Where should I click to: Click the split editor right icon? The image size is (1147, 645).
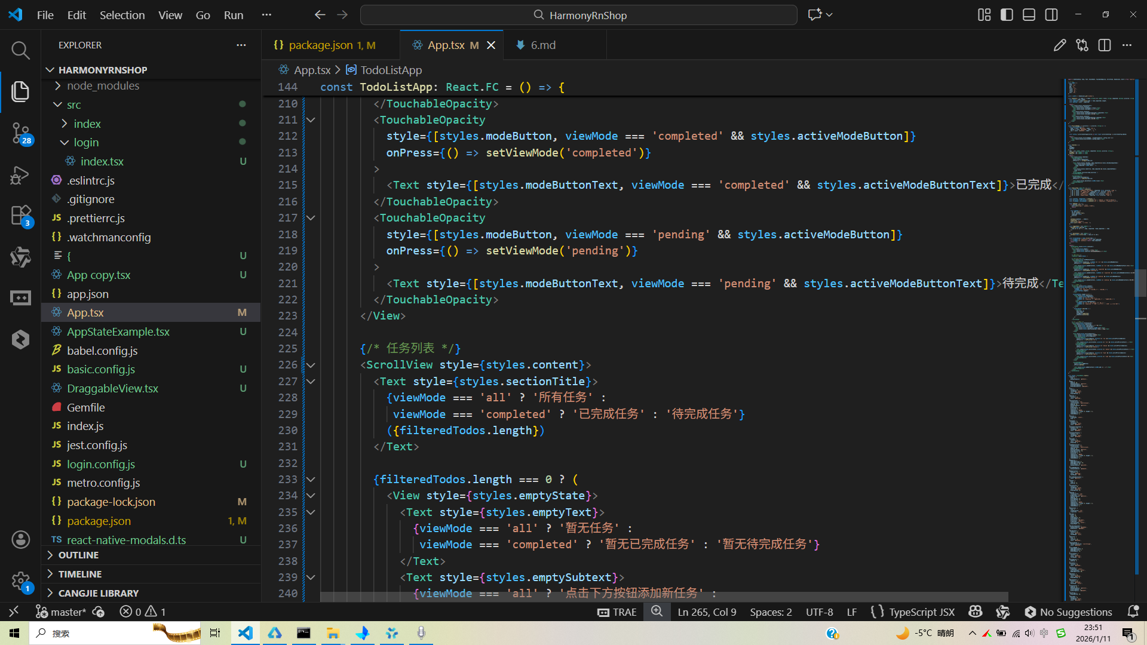click(x=1104, y=45)
